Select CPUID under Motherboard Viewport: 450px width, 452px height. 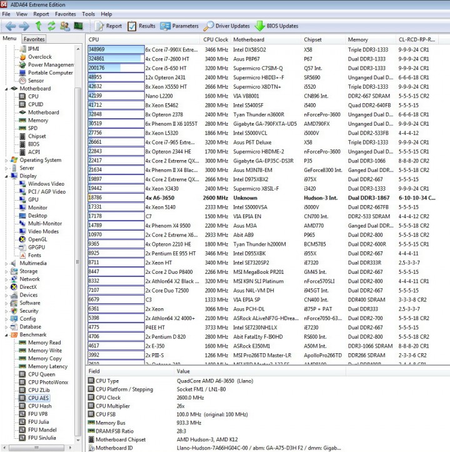[x=36, y=104]
